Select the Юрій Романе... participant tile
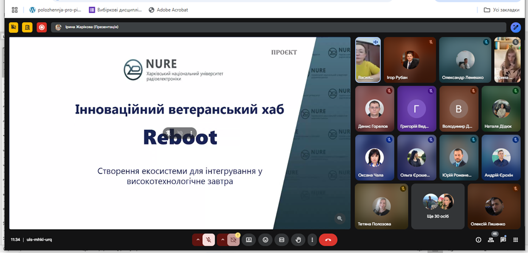This screenshot has height=253, width=528. click(x=459, y=157)
